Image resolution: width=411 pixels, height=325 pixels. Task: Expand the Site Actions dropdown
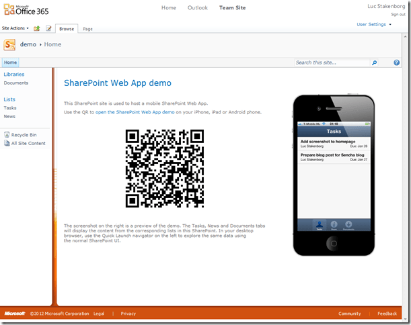(15, 28)
